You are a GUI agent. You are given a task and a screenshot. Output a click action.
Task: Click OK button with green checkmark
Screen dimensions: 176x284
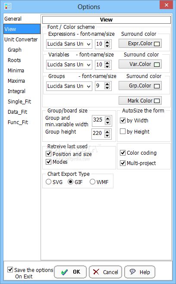point(70,272)
